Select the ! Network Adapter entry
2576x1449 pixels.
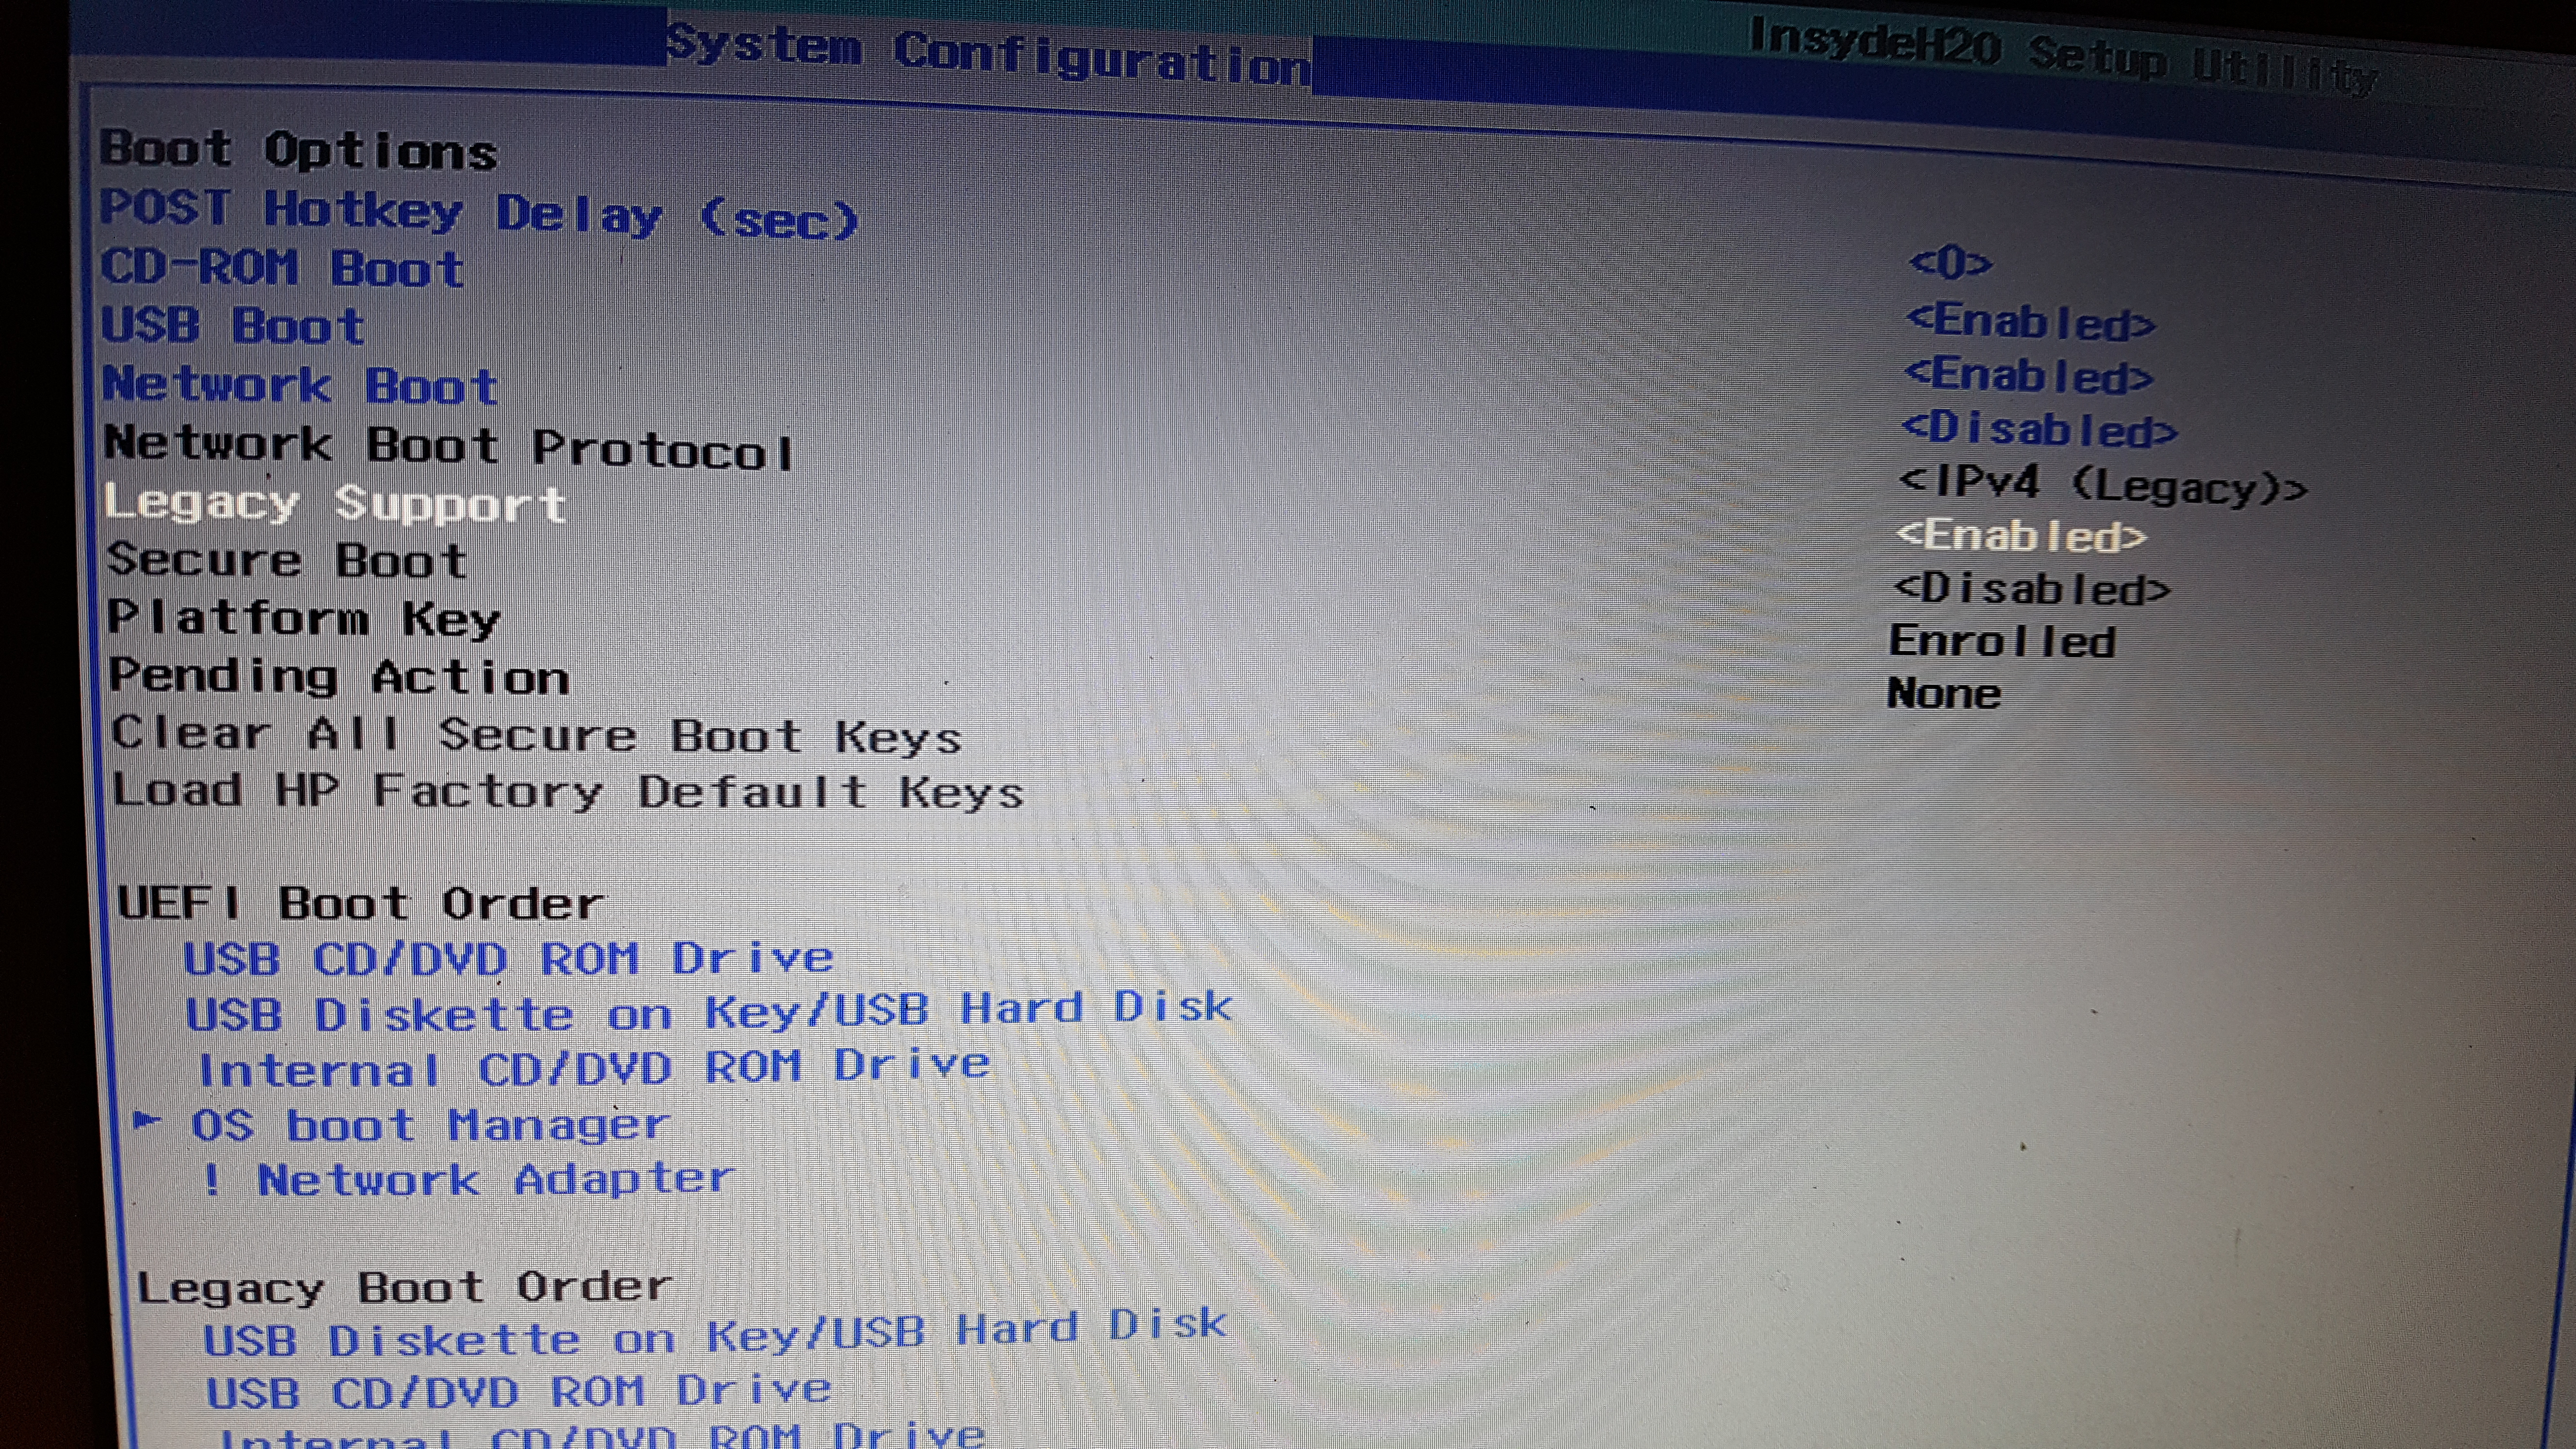click(468, 1180)
